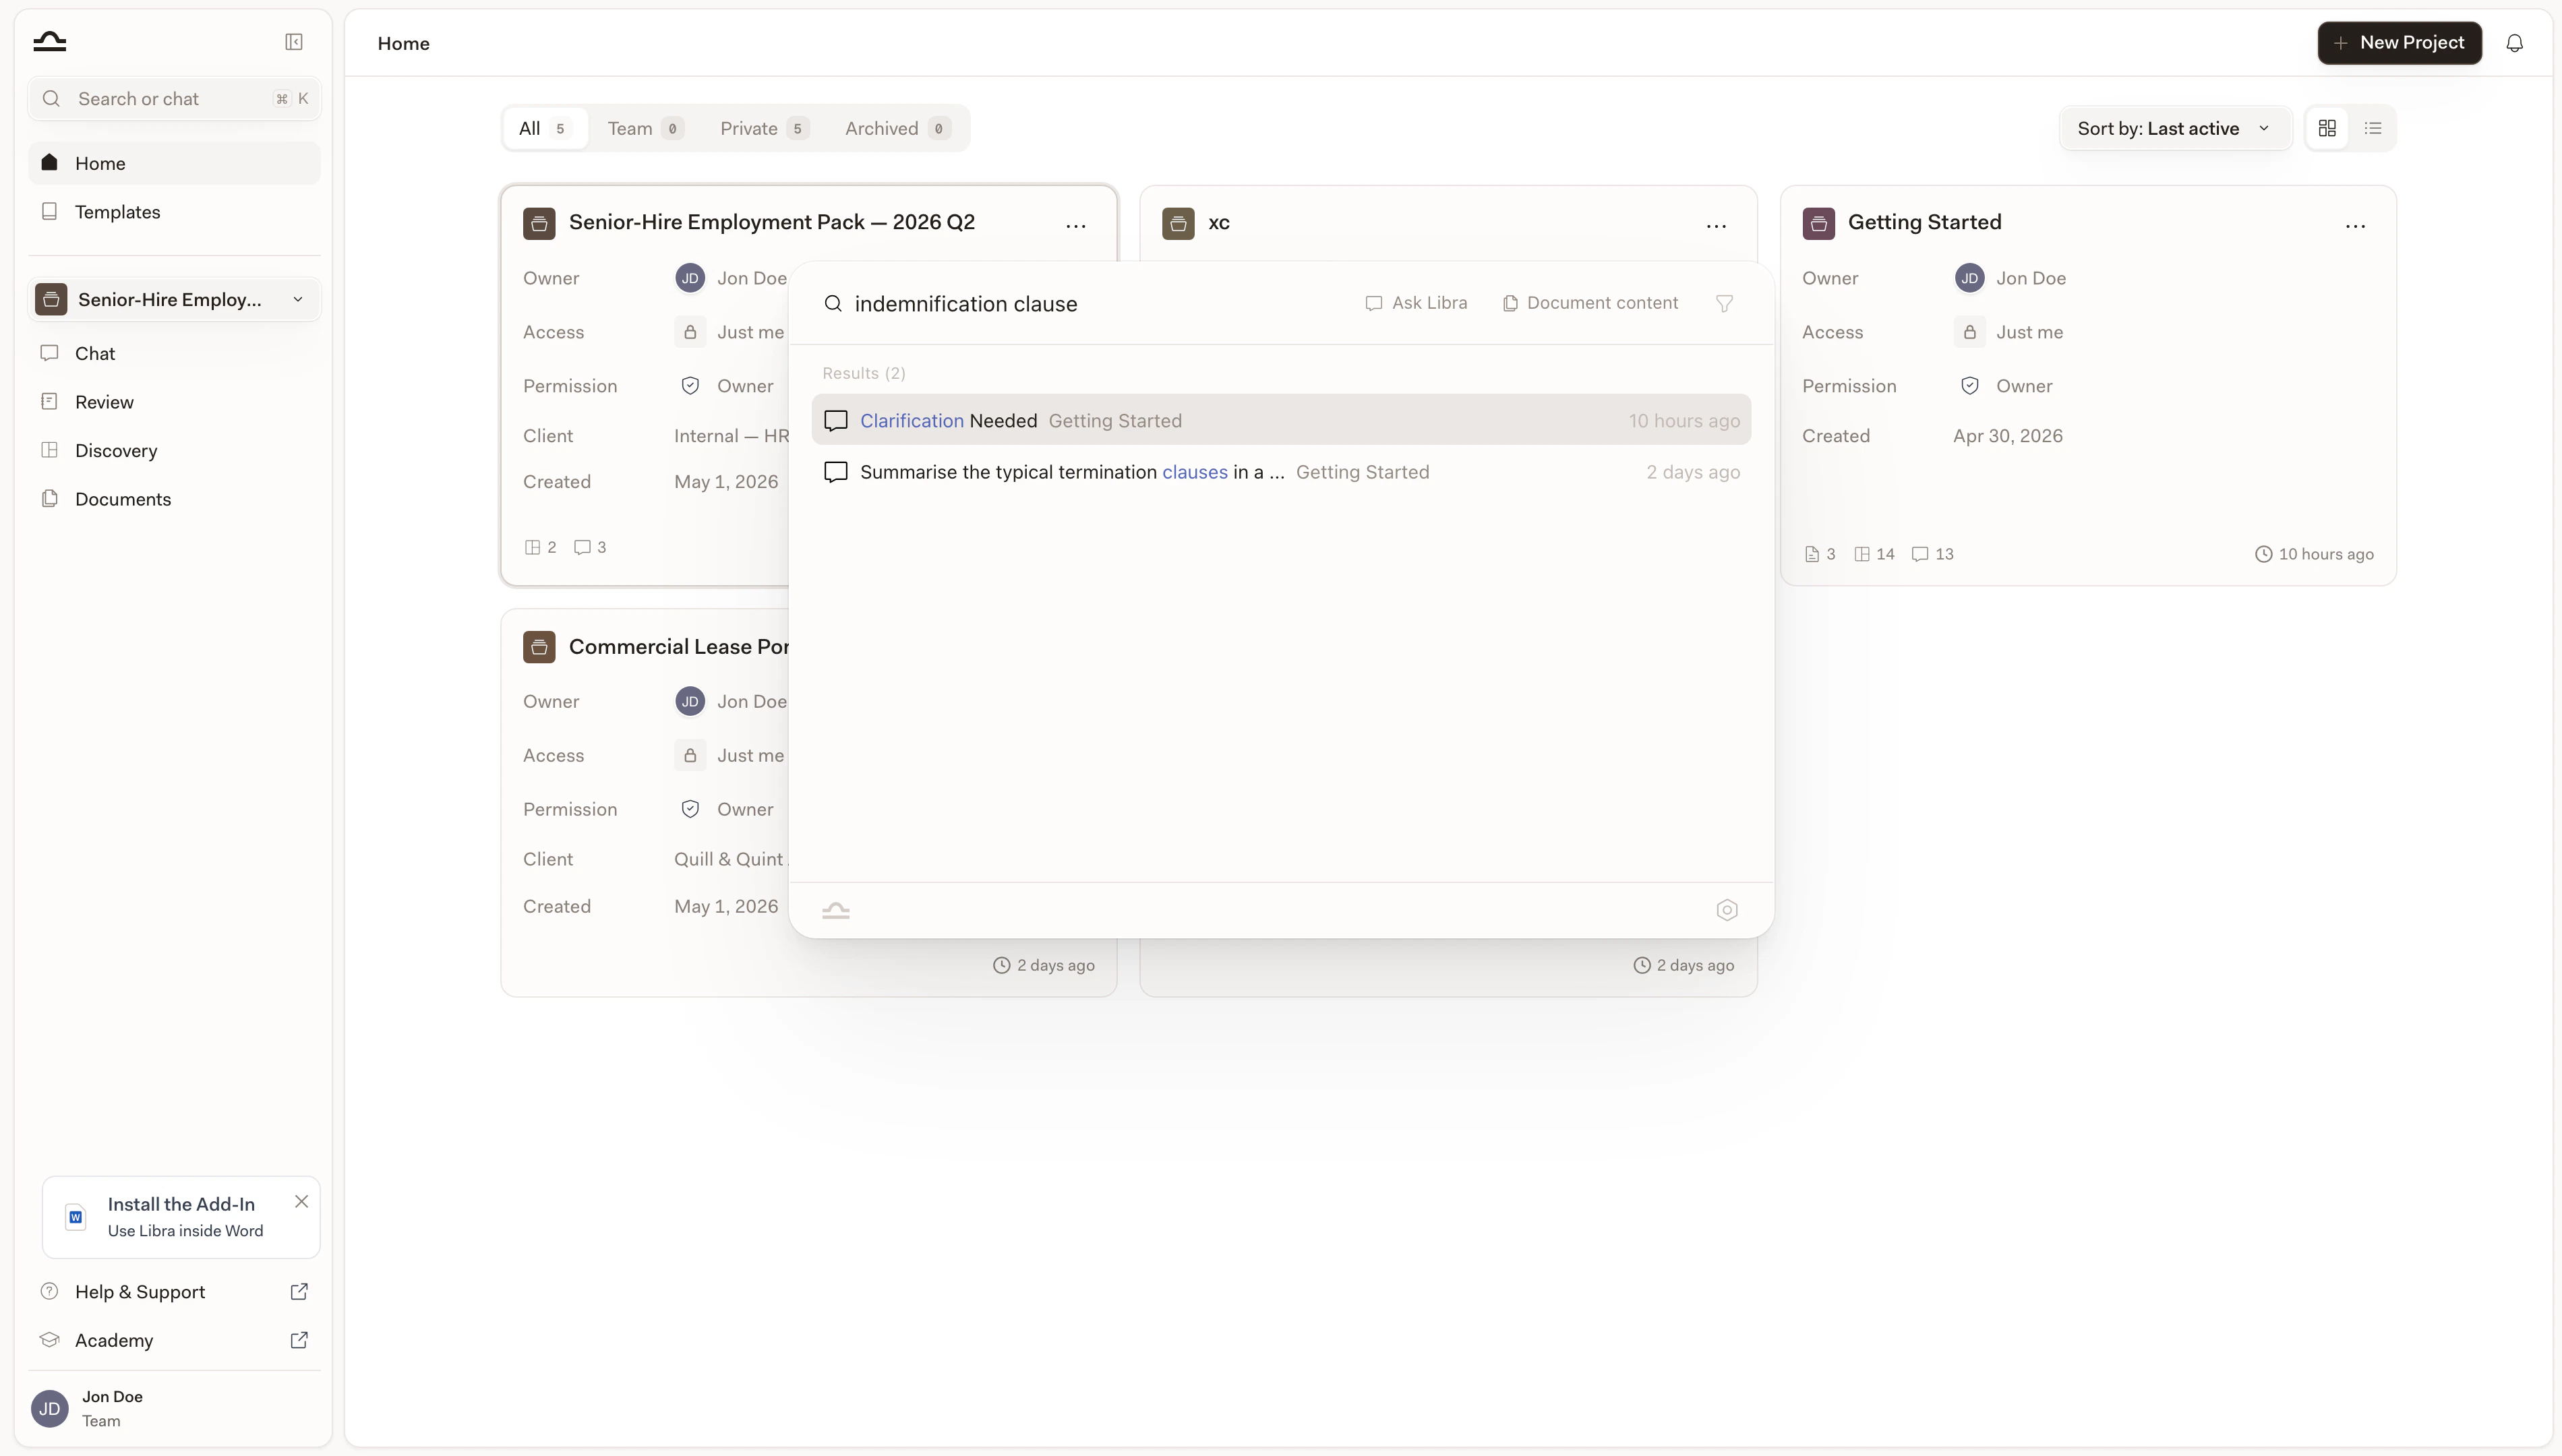Click New Project button
This screenshot has width=2562, height=1456.
pyautogui.click(x=2399, y=42)
